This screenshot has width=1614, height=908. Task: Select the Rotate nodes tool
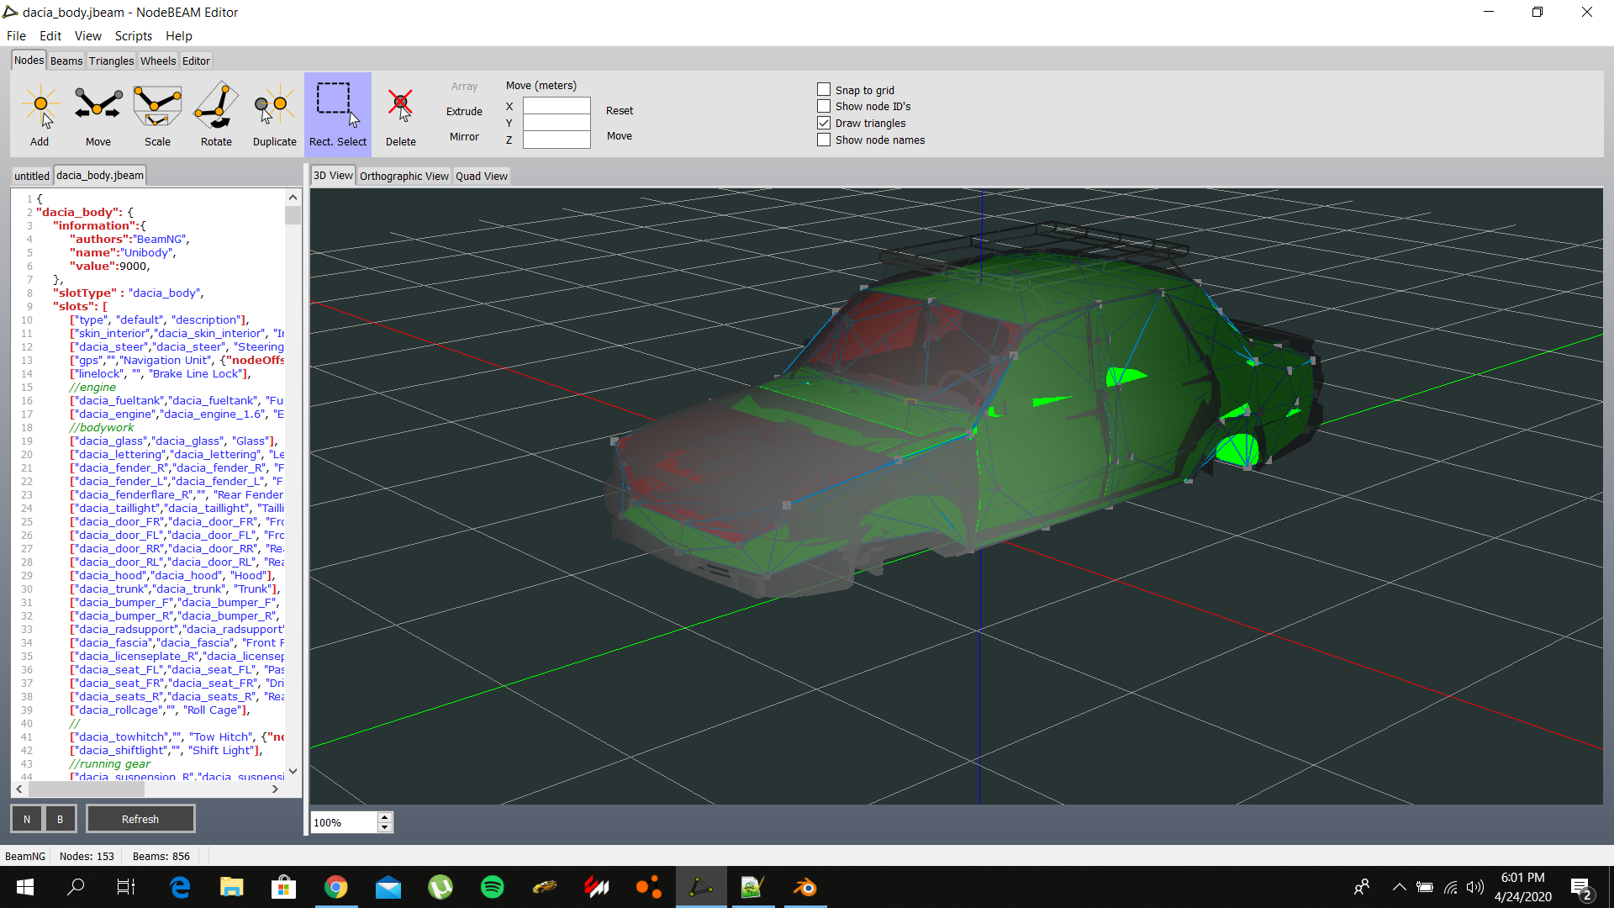pos(216,115)
